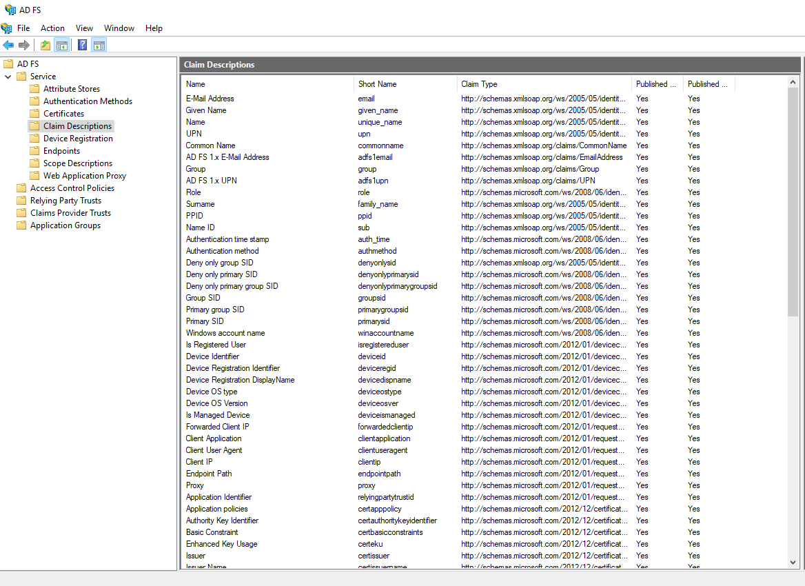Image resolution: width=805 pixels, height=586 pixels.
Task: Select Relying Party Trusts in tree
Action: 65,201
